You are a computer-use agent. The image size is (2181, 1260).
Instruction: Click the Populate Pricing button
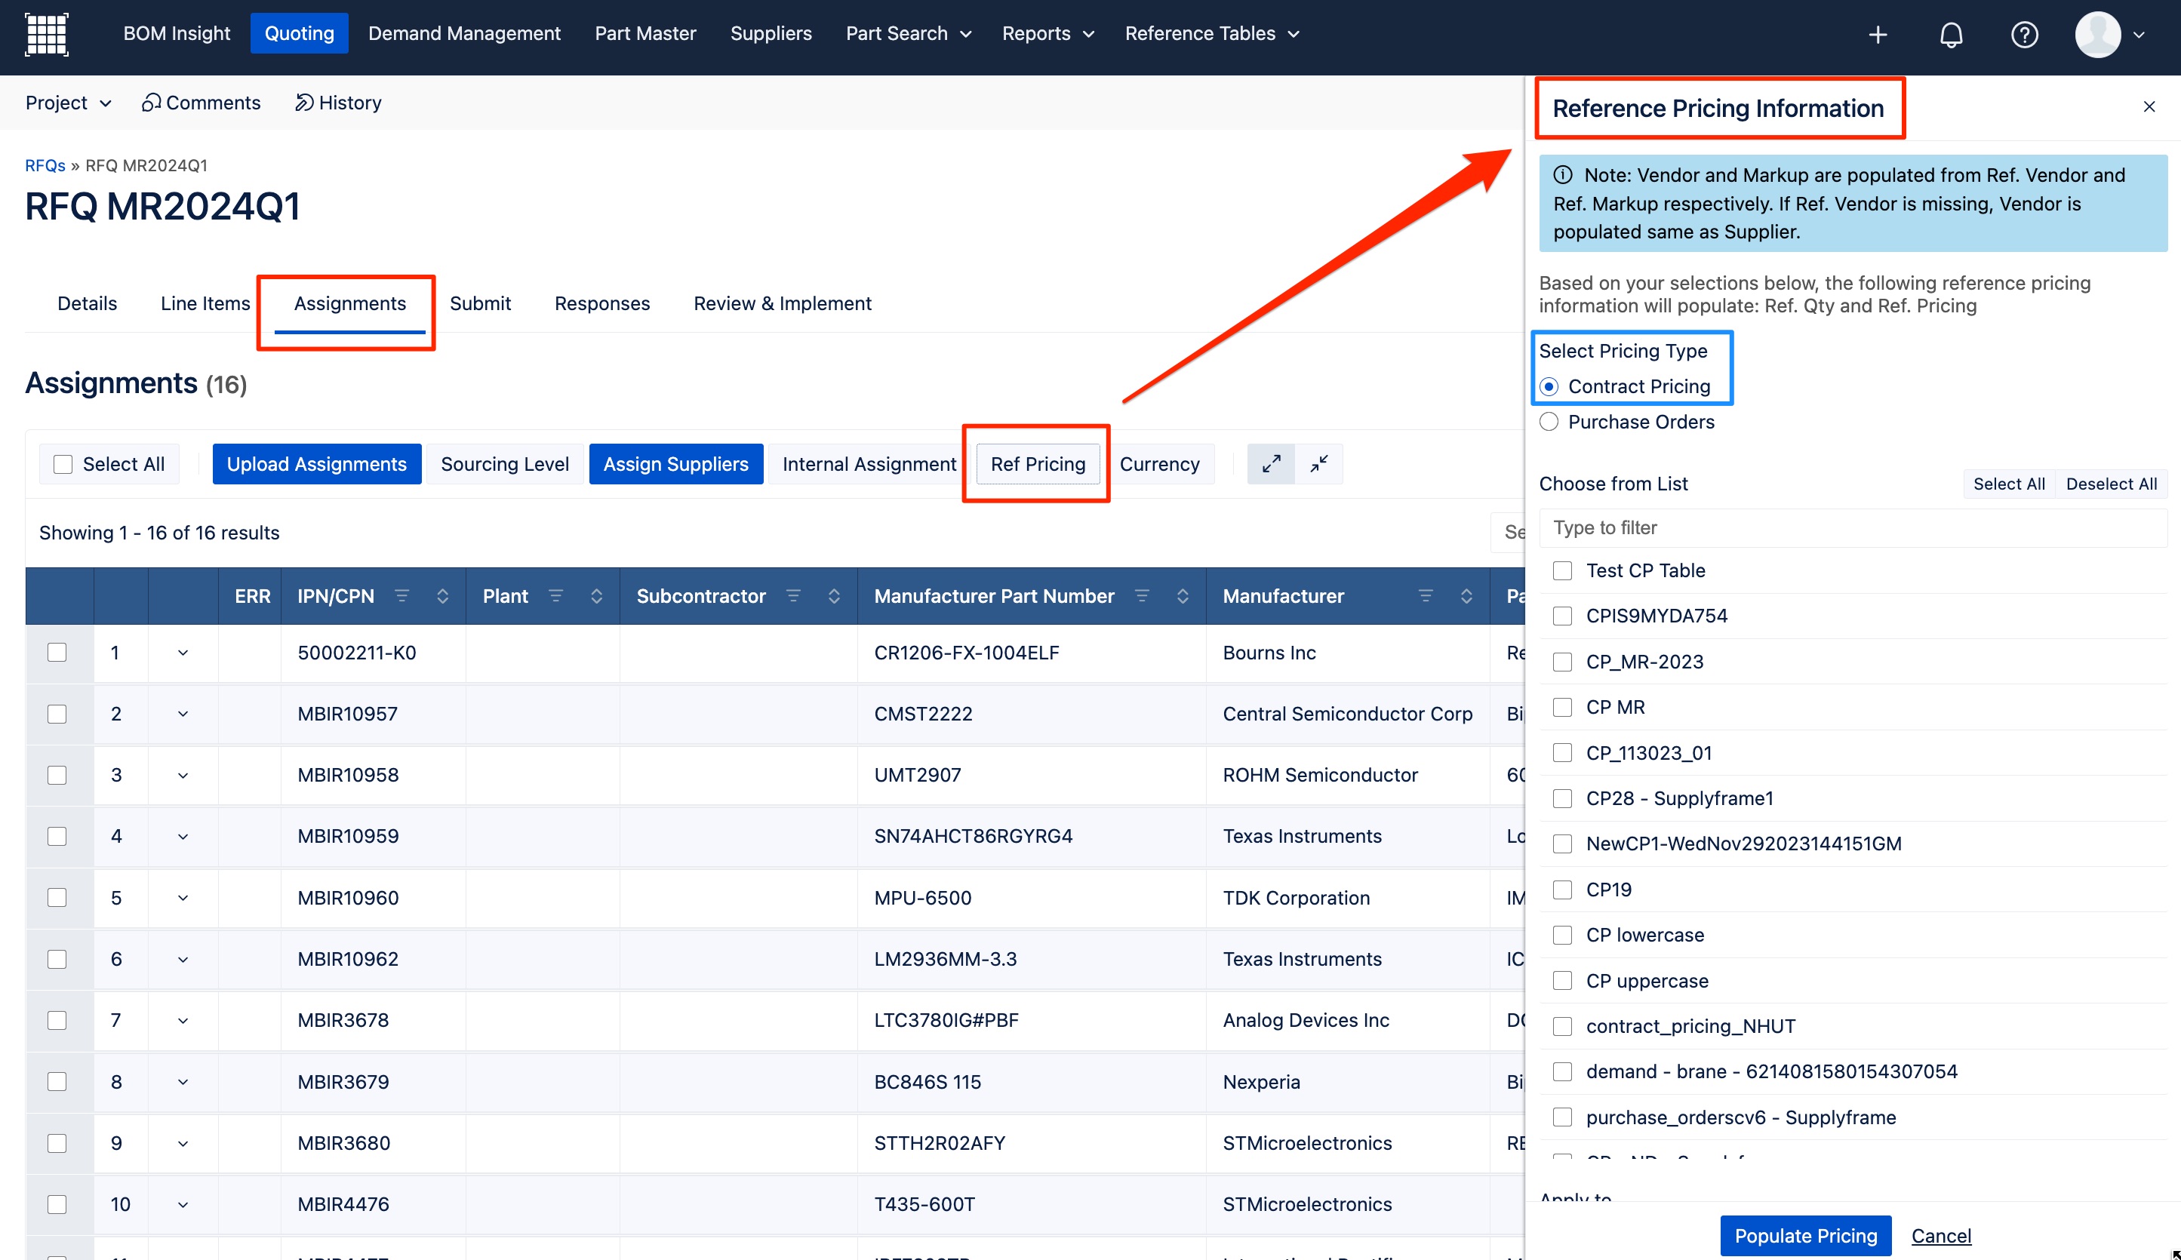[1805, 1235]
